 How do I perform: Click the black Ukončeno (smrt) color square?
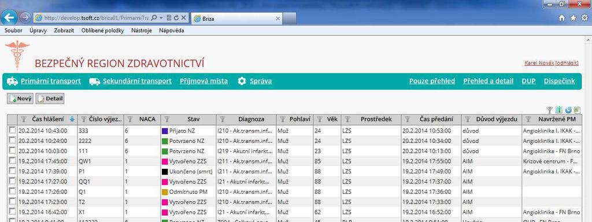[165, 171]
